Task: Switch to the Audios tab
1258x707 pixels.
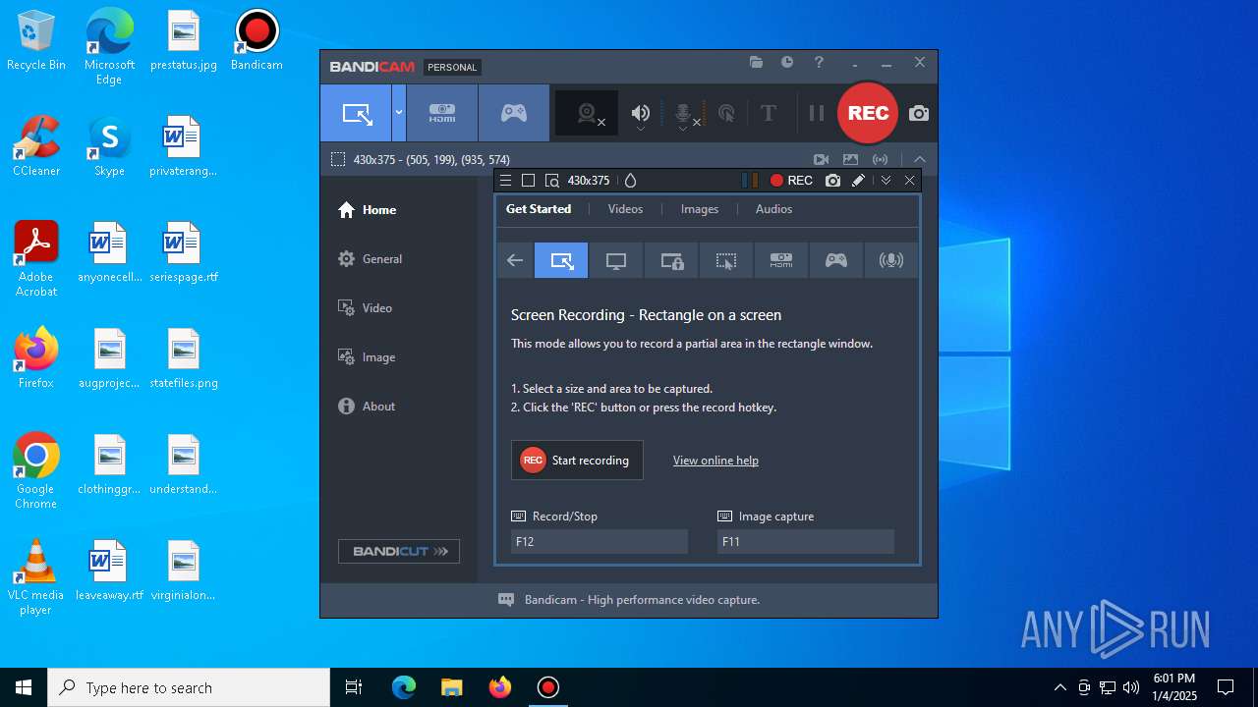Action: pyautogui.click(x=773, y=209)
